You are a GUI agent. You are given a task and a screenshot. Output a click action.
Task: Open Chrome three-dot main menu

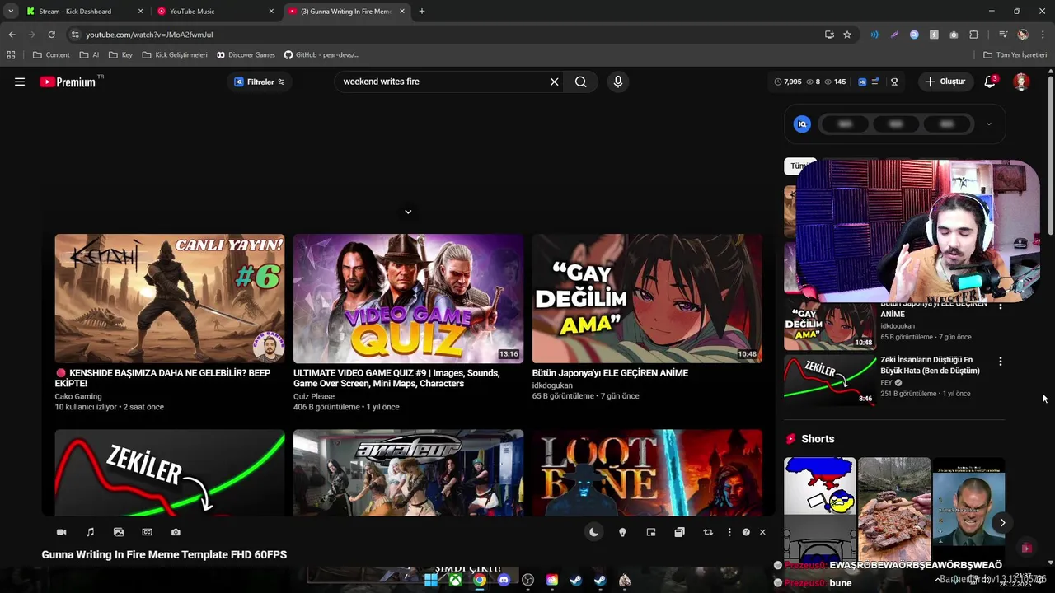1042,35
